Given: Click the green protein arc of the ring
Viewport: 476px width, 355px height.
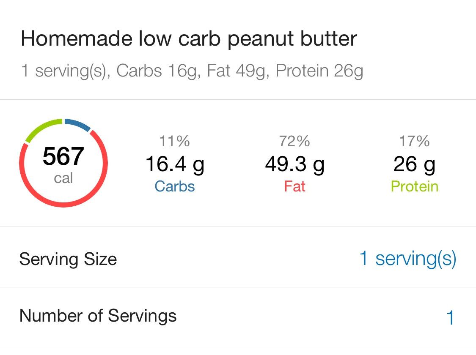Looking at the screenshot, I should [x=42, y=128].
